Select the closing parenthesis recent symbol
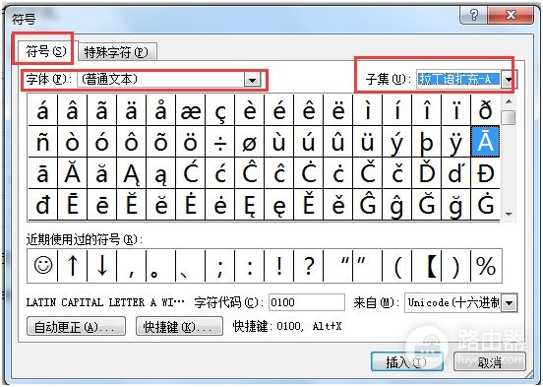The image size is (543, 387). tap(456, 266)
